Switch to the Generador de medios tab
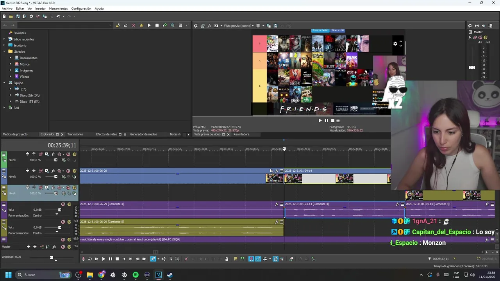This screenshot has width=500, height=281. point(143,134)
